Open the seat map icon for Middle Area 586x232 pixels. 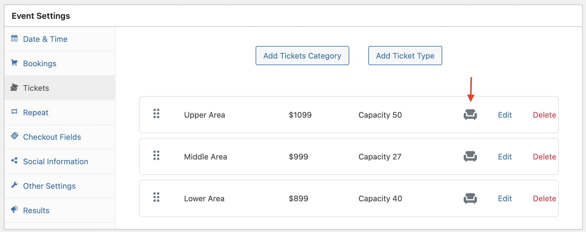[x=470, y=156]
